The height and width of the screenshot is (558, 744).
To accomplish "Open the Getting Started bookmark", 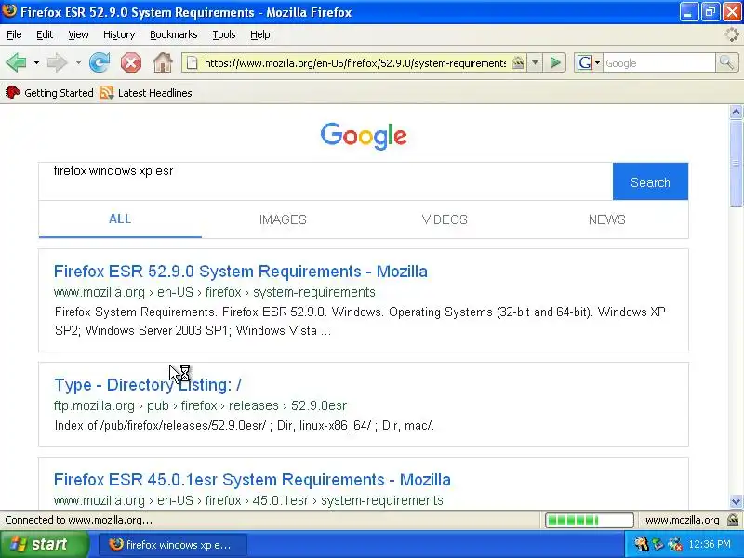I will 49,92.
